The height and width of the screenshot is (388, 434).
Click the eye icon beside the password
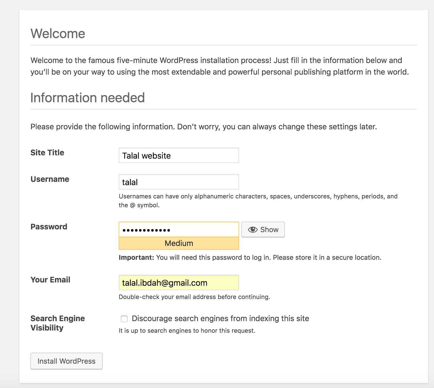[252, 230]
